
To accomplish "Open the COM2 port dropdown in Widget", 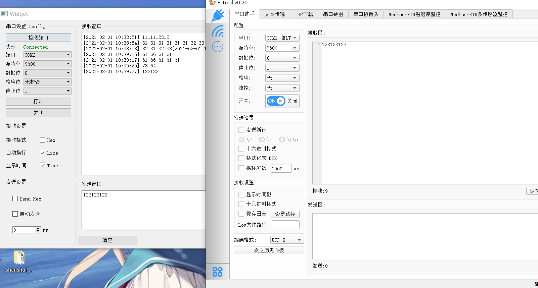I will pos(47,55).
